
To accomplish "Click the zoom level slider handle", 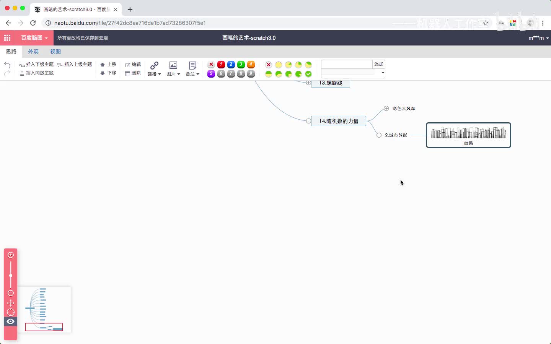I will pyautogui.click(x=11, y=276).
